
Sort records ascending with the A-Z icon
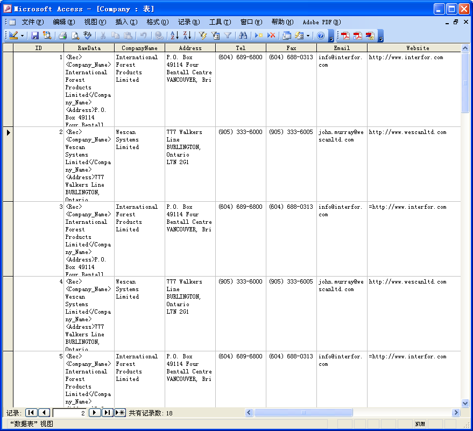174,36
